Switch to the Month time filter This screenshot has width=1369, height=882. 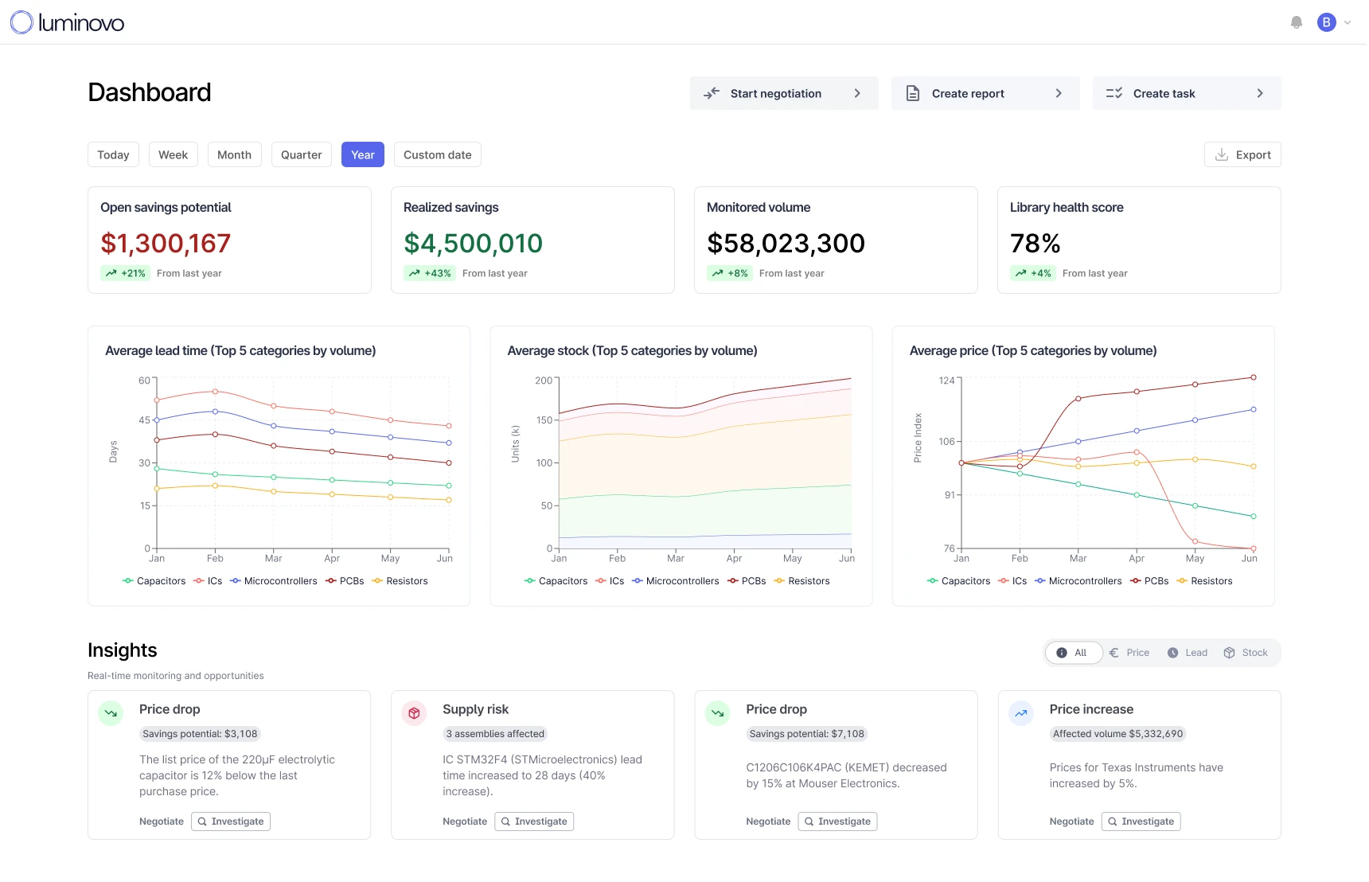tap(234, 154)
